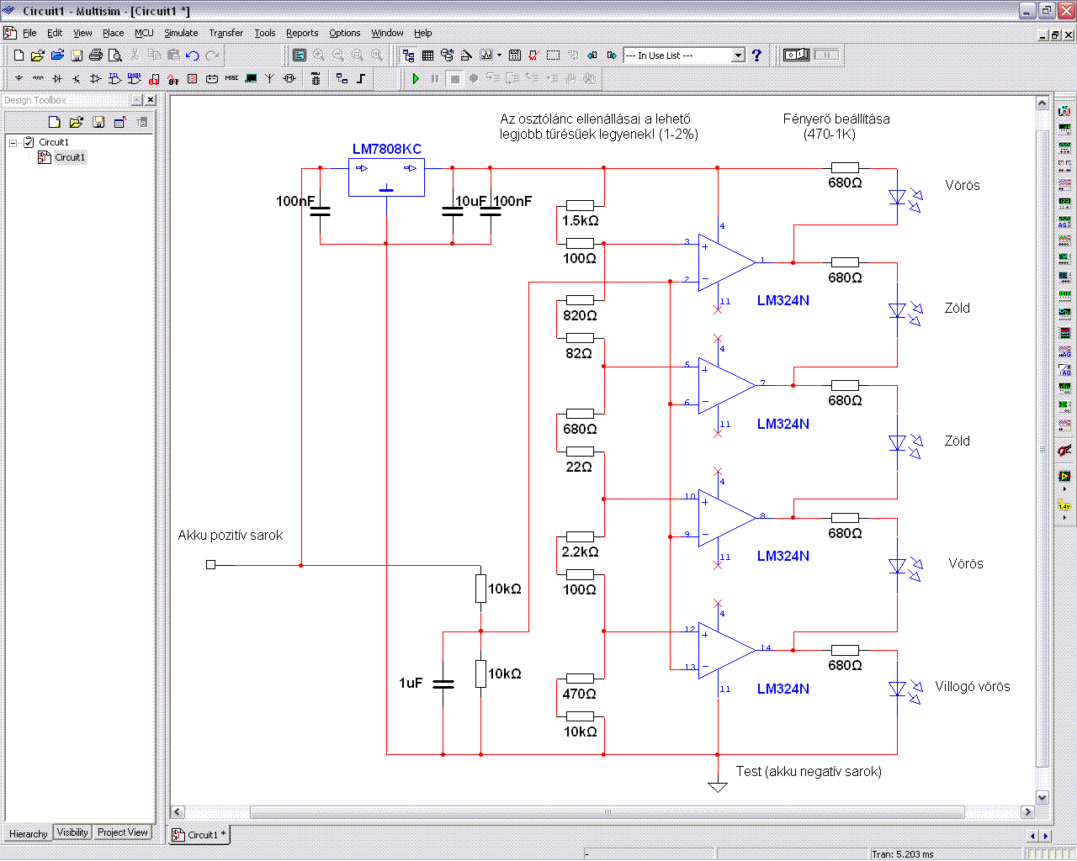Switch to the Visibility tab
This screenshot has height=861, width=1077.
[x=72, y=832]
